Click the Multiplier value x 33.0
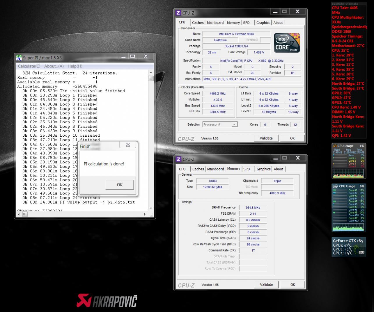The height and width of the screenshot is (312, 374). pyautogui.click(x=218, y=100)
